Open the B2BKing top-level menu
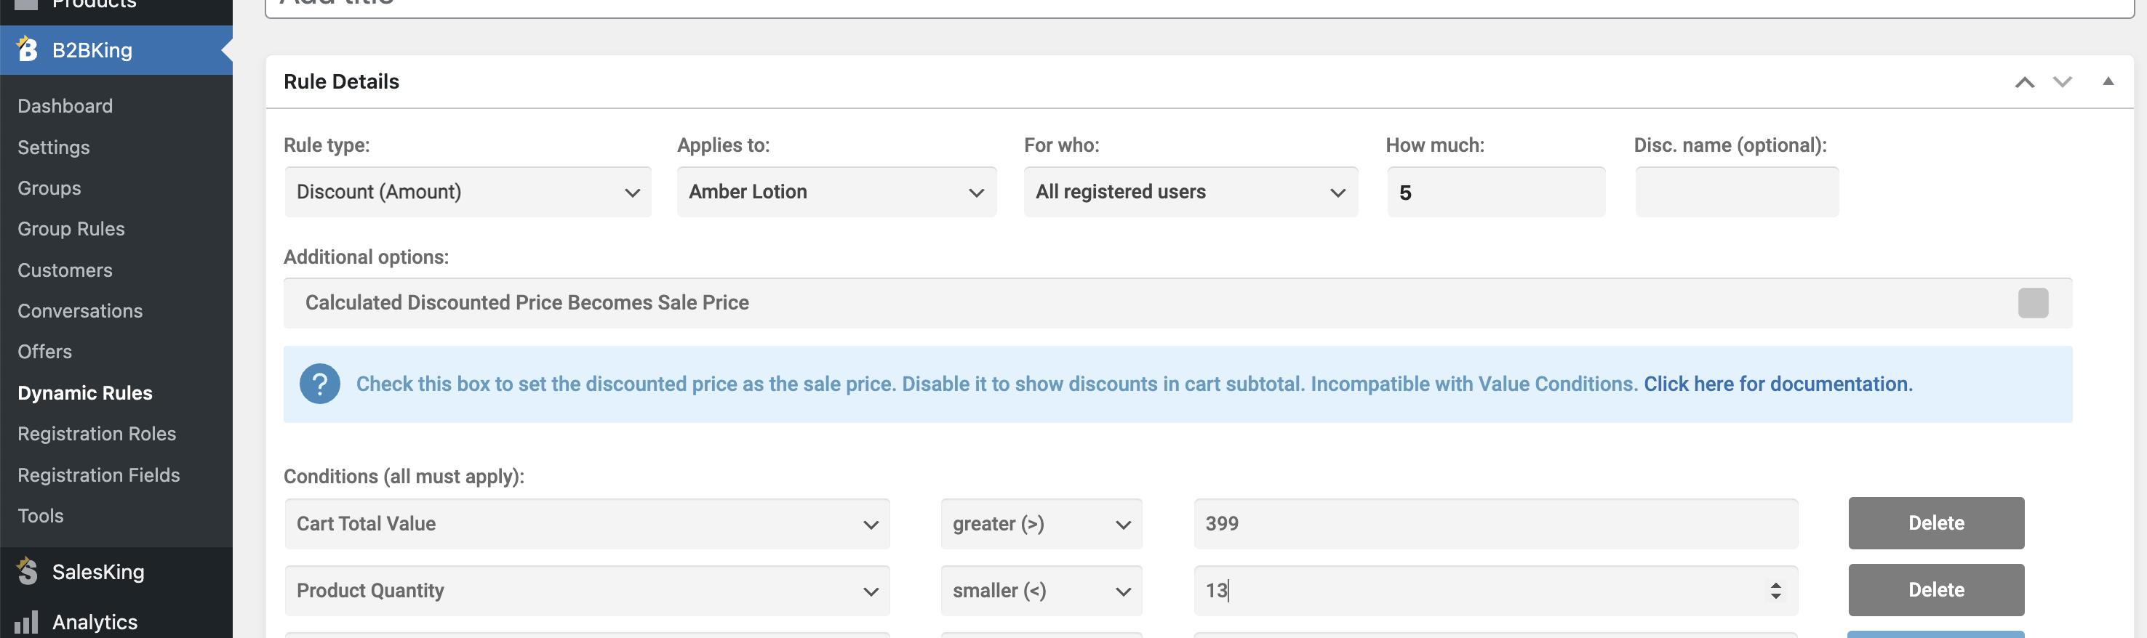The width and height of the screenshot is (2147, 638). click(x=116, y=50)
